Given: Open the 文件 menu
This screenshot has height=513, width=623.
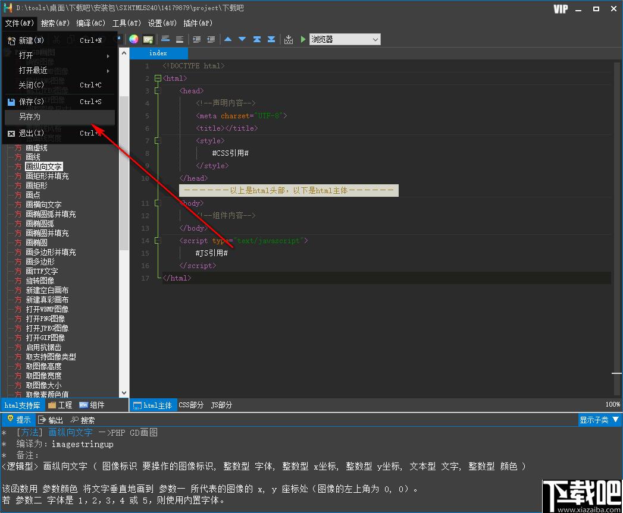Looking at the screenshot, I should coord(19,23).
